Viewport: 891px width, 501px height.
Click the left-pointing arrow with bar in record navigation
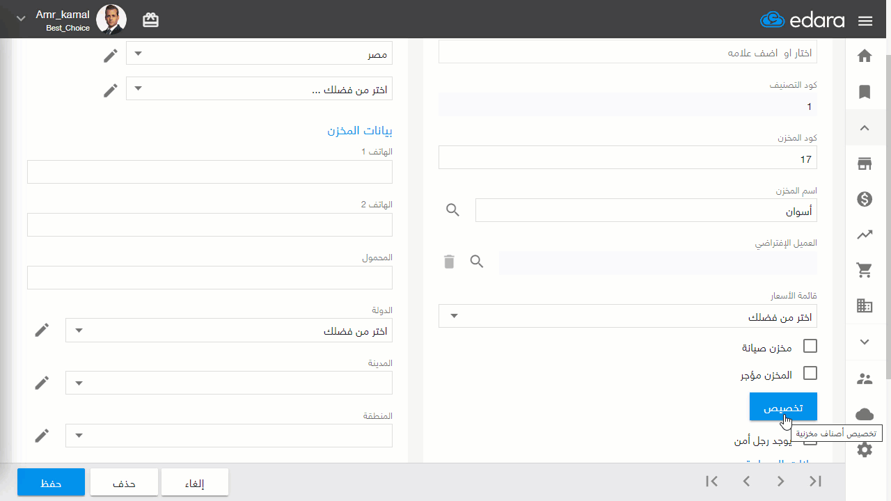(711, 481)
